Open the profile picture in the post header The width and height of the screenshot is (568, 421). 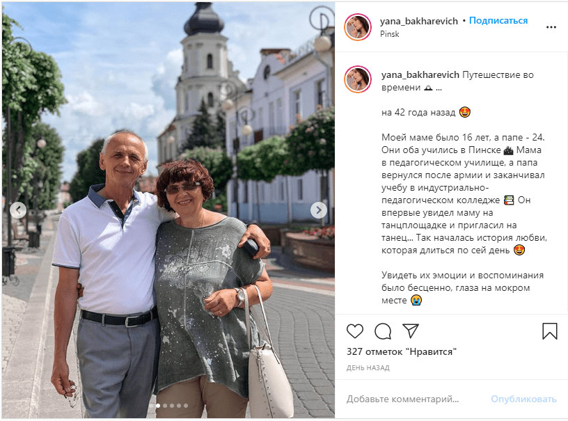coord(358,27)
